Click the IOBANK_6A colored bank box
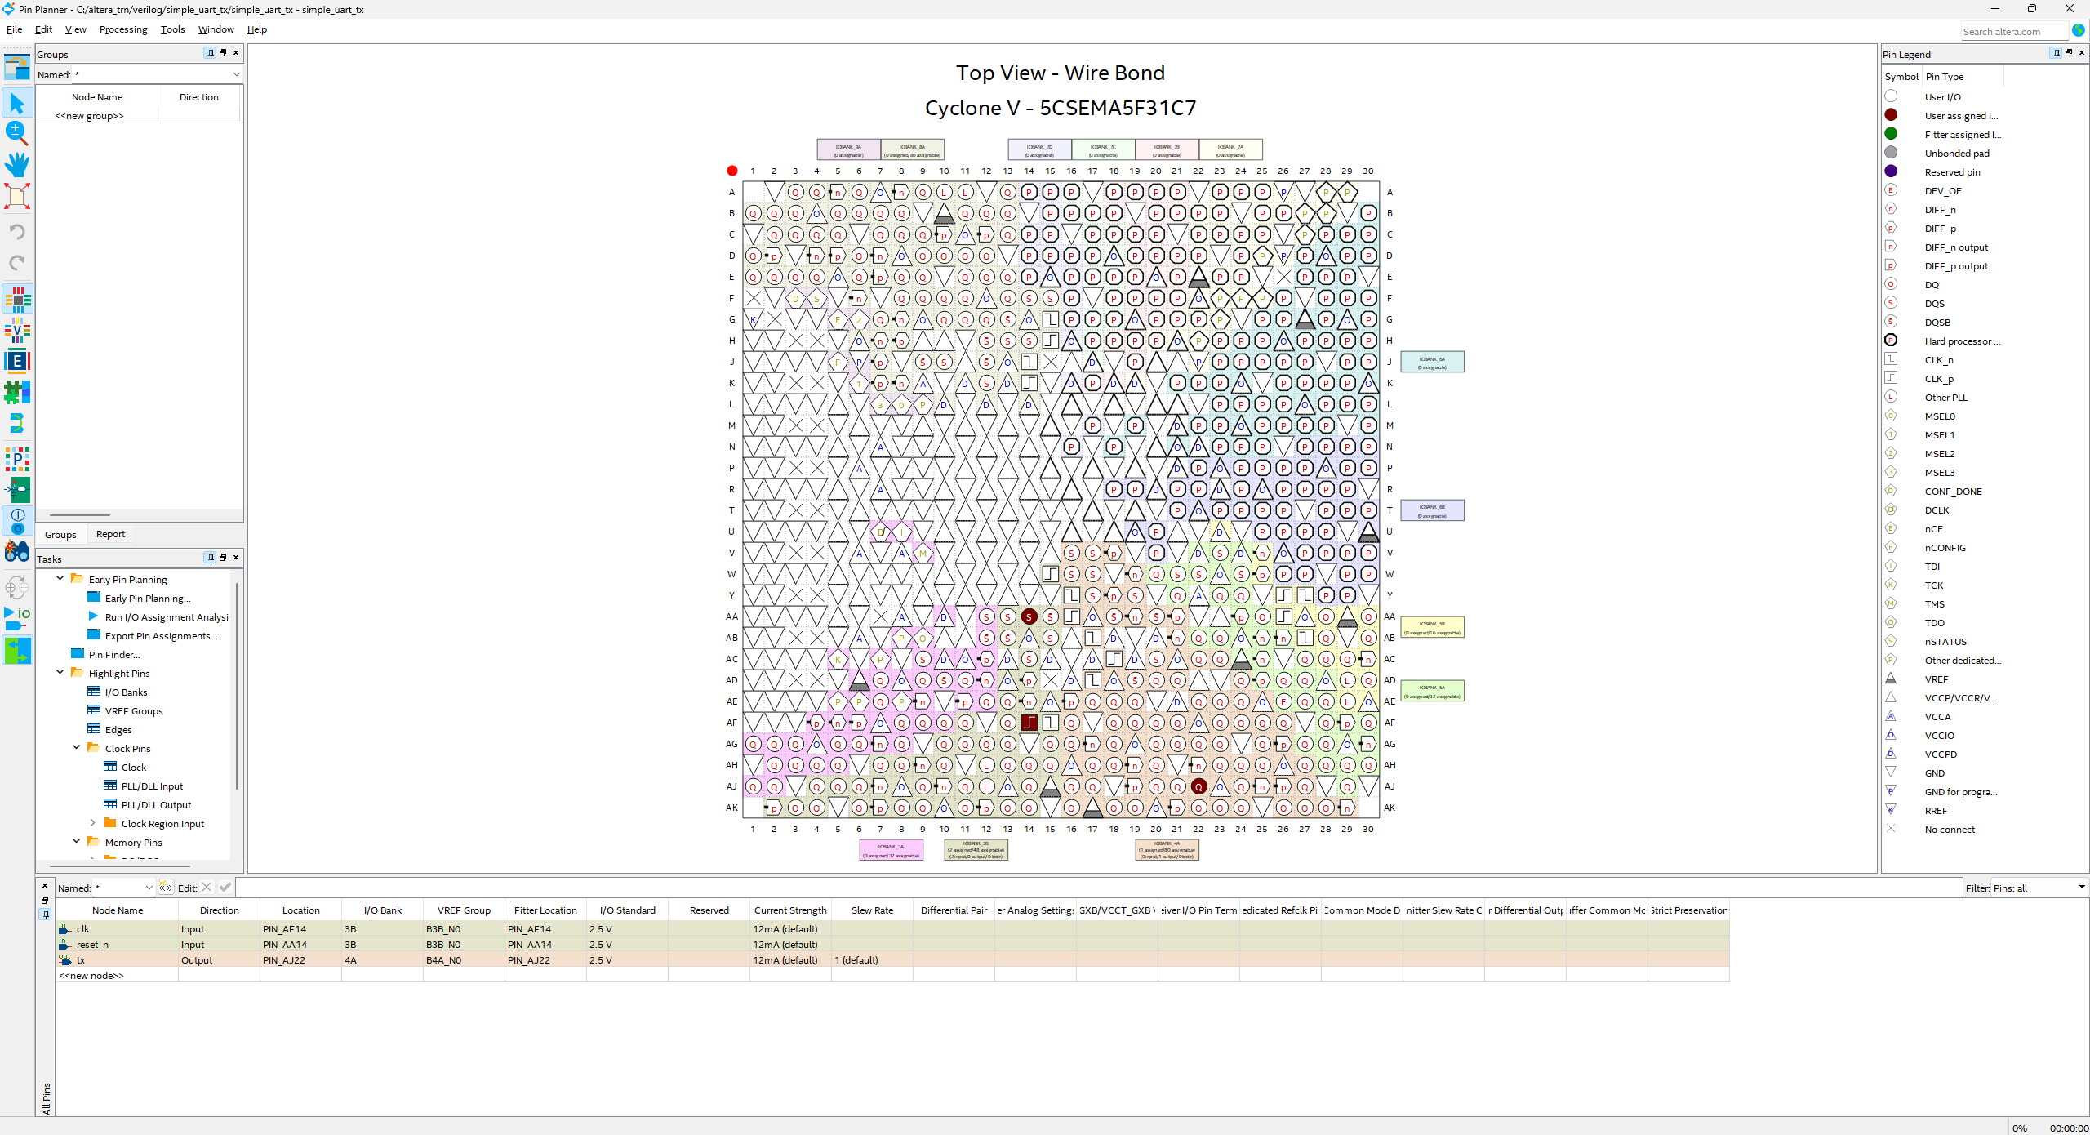This screenshot has height=1135, width=2090. 1432,362
